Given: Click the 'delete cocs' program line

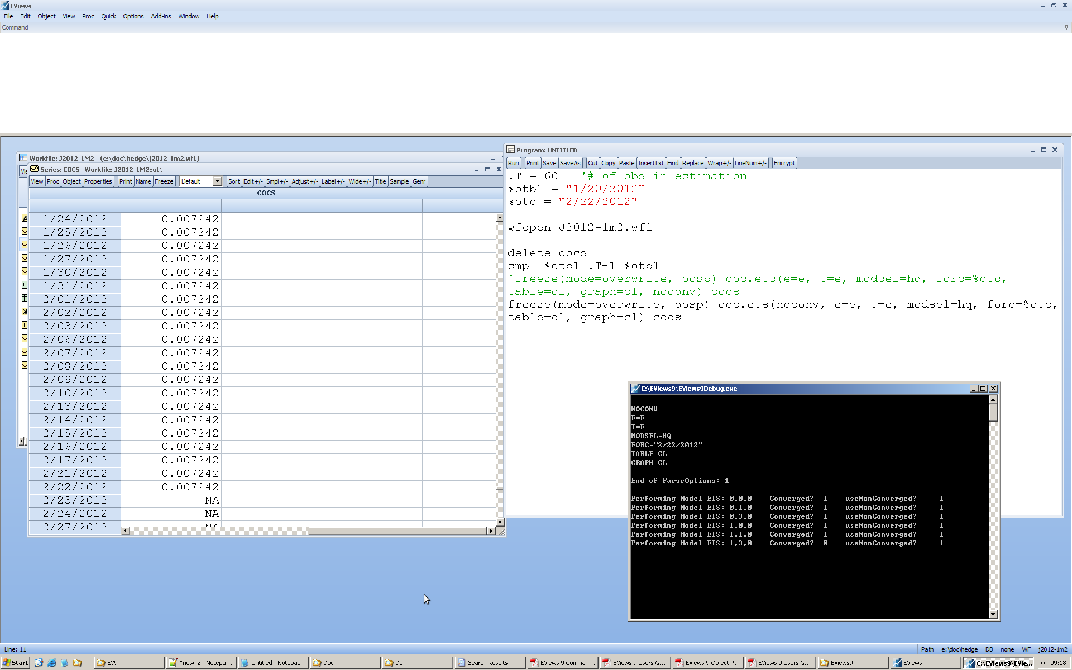Looking at the screenshot, I should tap(547, 253).
